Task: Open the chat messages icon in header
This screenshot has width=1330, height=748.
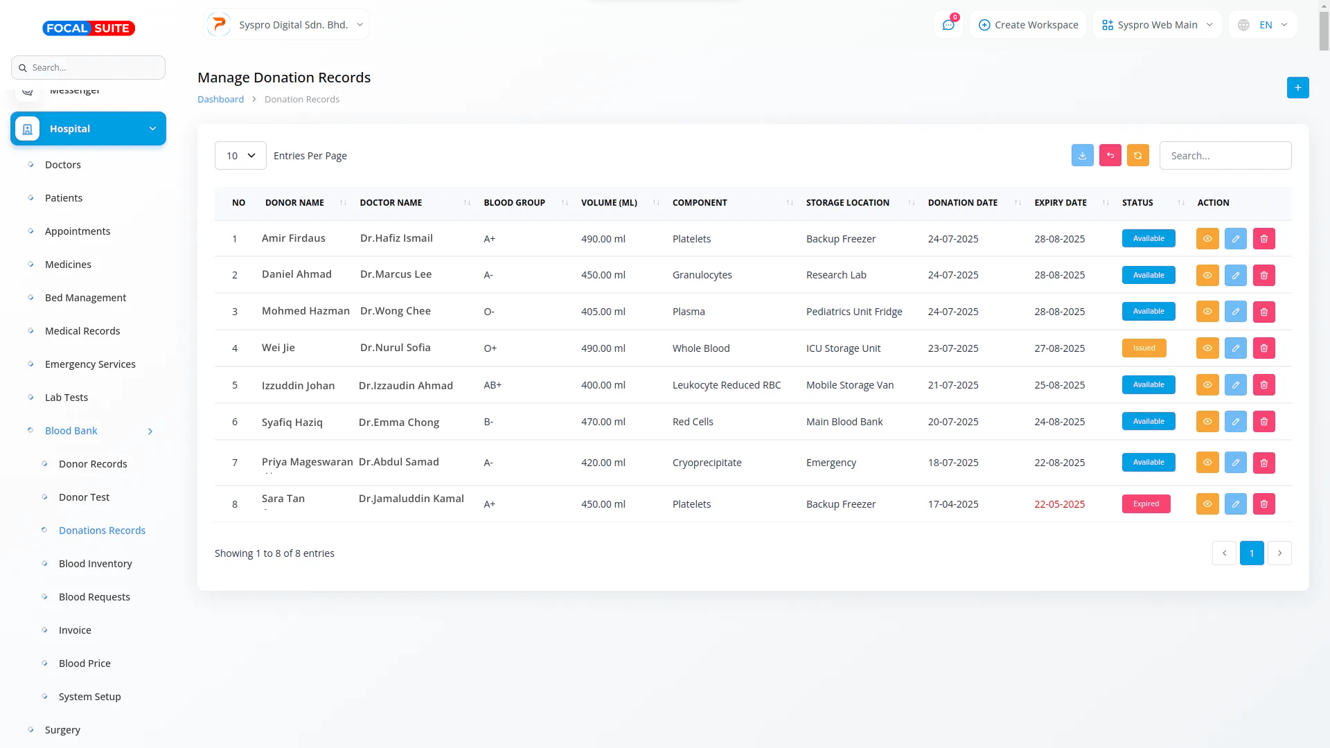Action: tap(948, 25)
